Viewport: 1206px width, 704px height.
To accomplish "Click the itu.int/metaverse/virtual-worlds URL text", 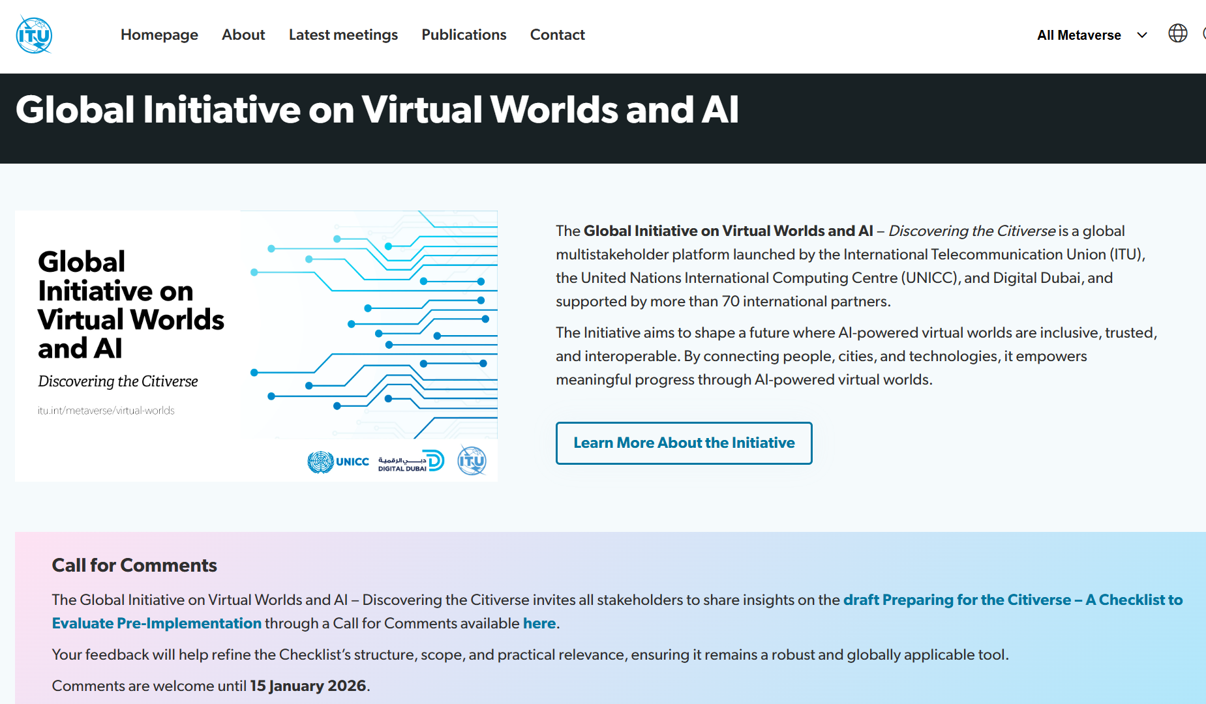I will [x=106, y=411].
